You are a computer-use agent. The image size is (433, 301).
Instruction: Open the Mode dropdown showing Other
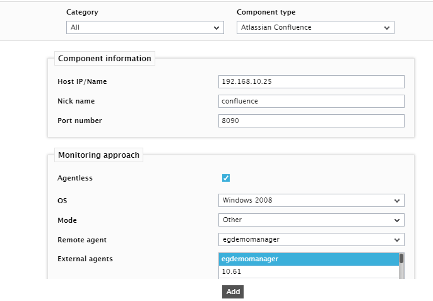(x=311, y=220)
